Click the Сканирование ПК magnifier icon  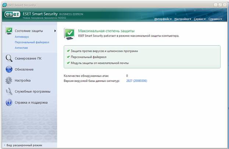[x=9, y=58]
